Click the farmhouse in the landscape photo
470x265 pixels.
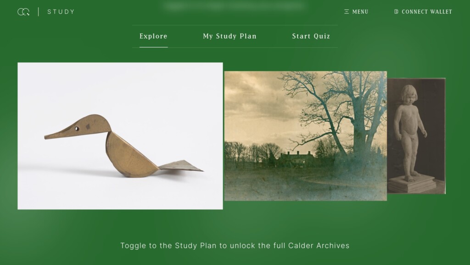pyautogui.click(x=297, y=158)
